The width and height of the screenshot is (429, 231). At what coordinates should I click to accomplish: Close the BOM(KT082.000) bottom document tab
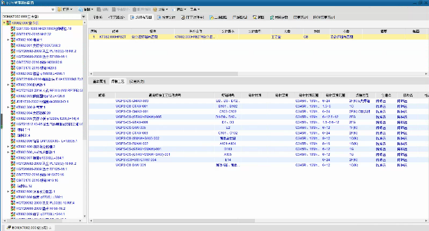coord(50,228)
